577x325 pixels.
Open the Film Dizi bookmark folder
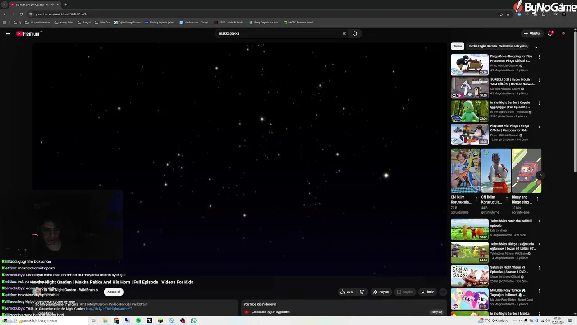tap(102, 23)
